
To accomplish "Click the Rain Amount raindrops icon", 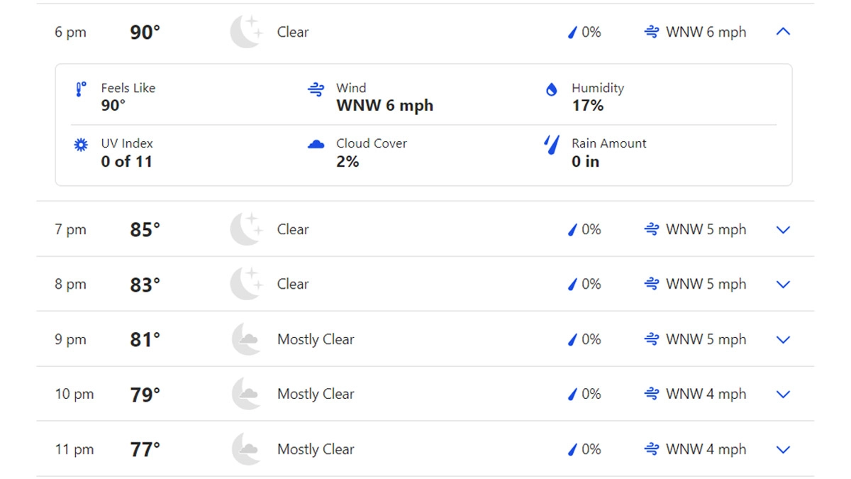I will pyautogui.click(x=551, y=145).
